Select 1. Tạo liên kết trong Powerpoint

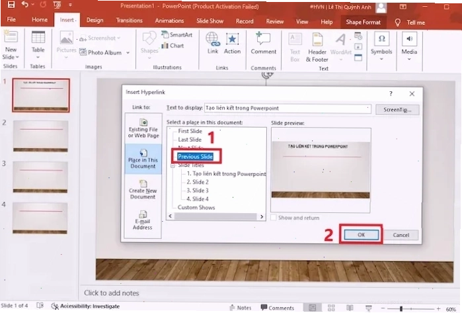coord(226,174)
